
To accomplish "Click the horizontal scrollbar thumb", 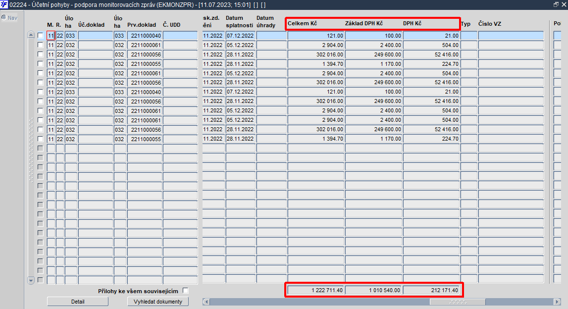I will pos(458,302).
